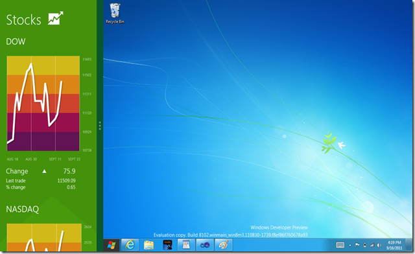
Task: Open the Action Center flag icon
Action: click(357, 246)
